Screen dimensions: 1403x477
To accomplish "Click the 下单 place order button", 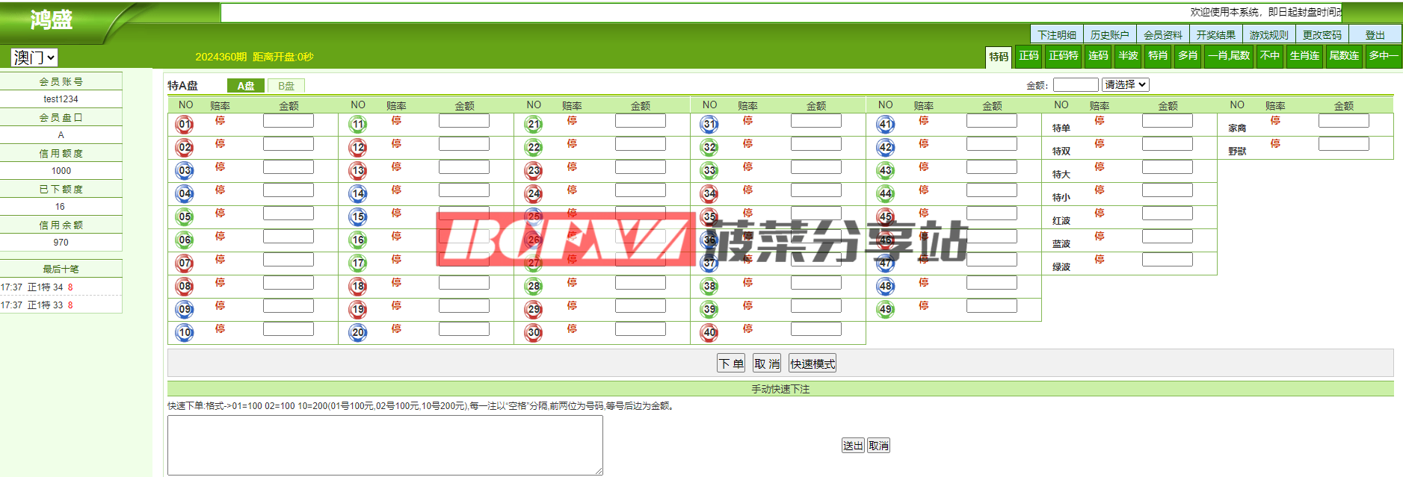I will [731, 364].
